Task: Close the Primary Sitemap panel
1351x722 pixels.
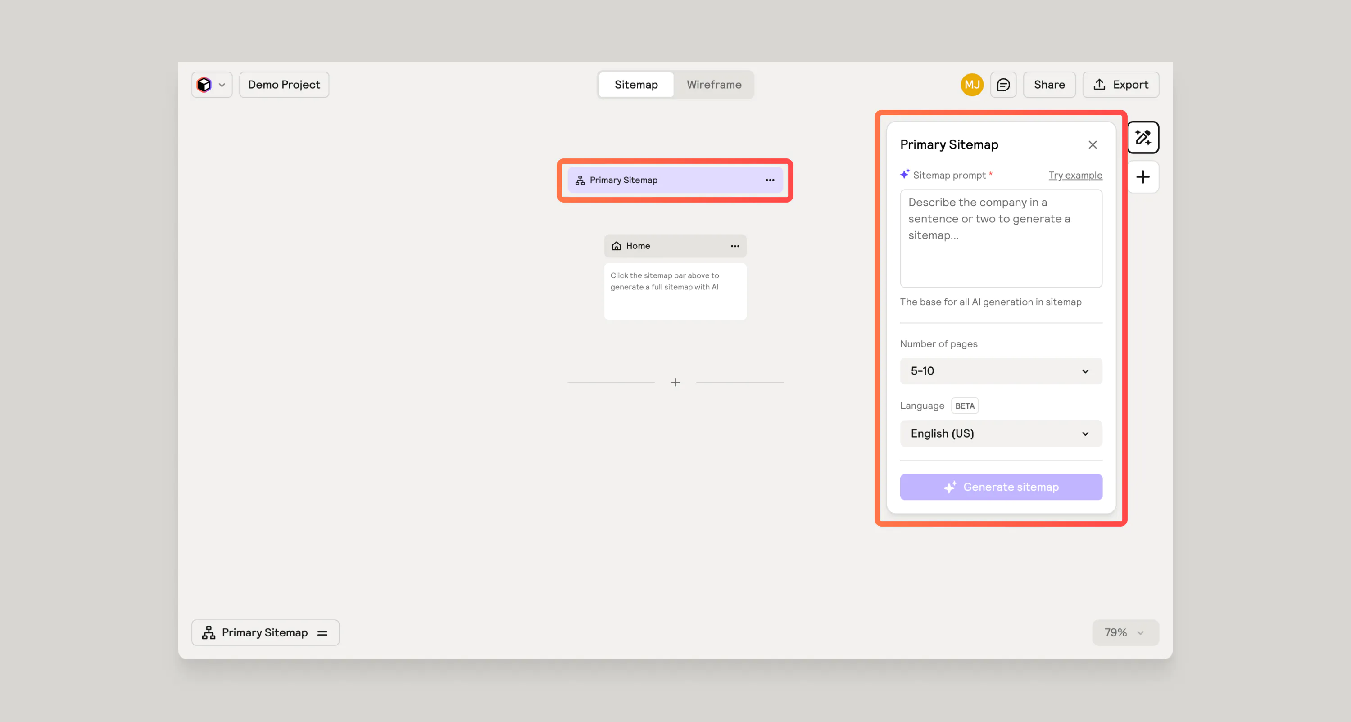Action: pos(1093,144)
